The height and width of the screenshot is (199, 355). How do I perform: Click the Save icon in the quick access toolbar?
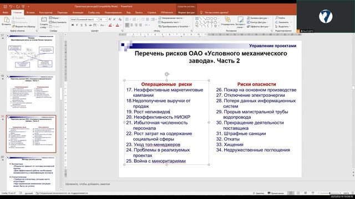(5, 7)
